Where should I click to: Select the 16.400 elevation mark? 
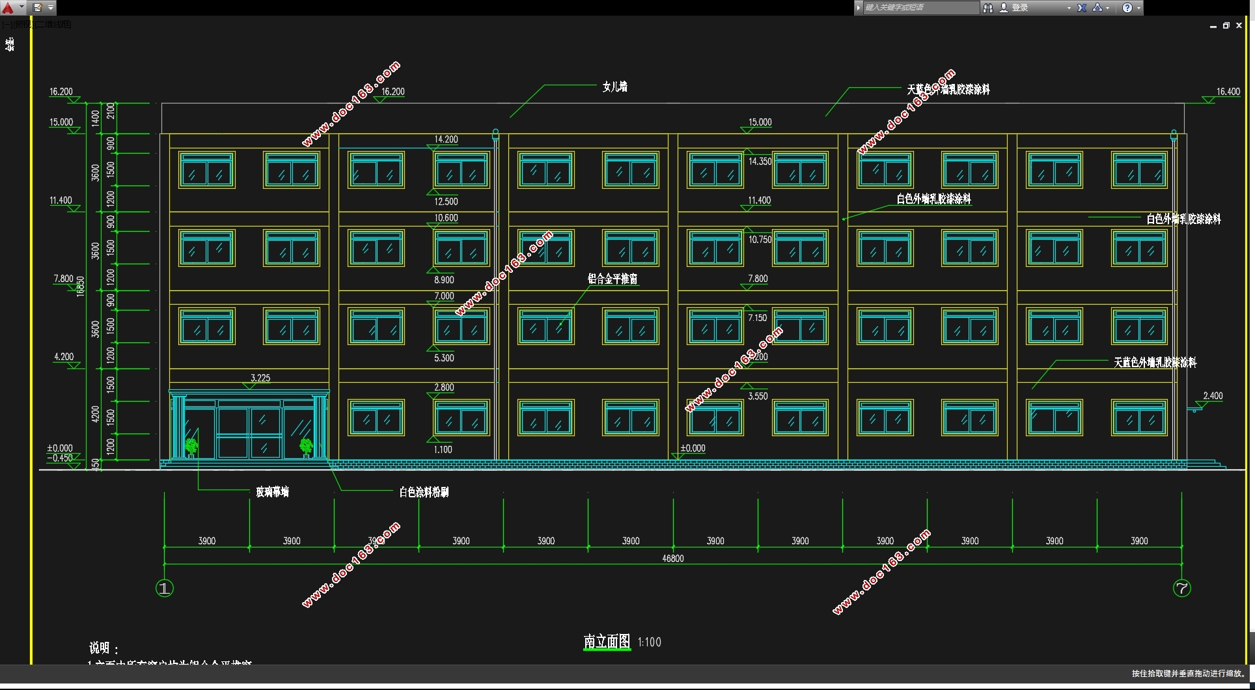pyautogui.click(x=1228, y=92)
